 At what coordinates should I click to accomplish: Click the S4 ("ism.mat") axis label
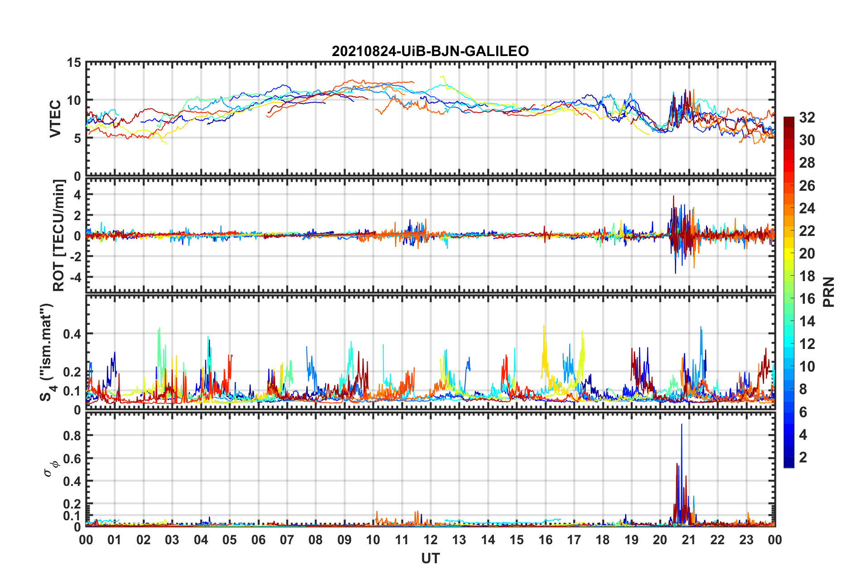[x=47, y=352]
